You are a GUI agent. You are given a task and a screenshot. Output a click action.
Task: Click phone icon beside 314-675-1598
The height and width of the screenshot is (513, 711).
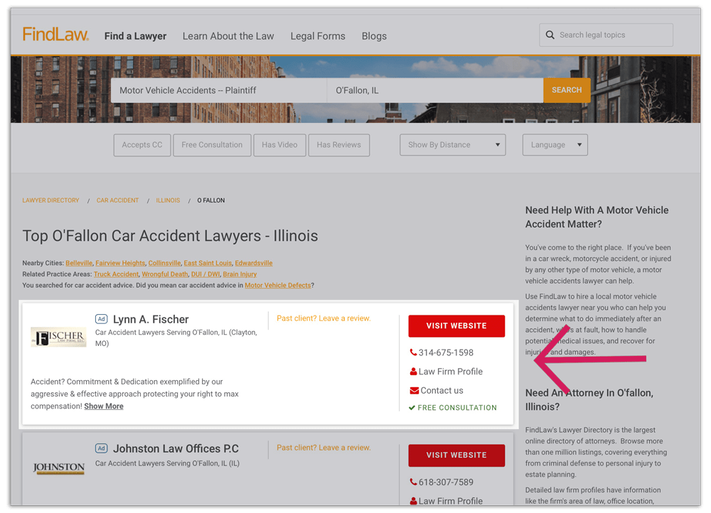pyautogui.click(x=413, y=352)
